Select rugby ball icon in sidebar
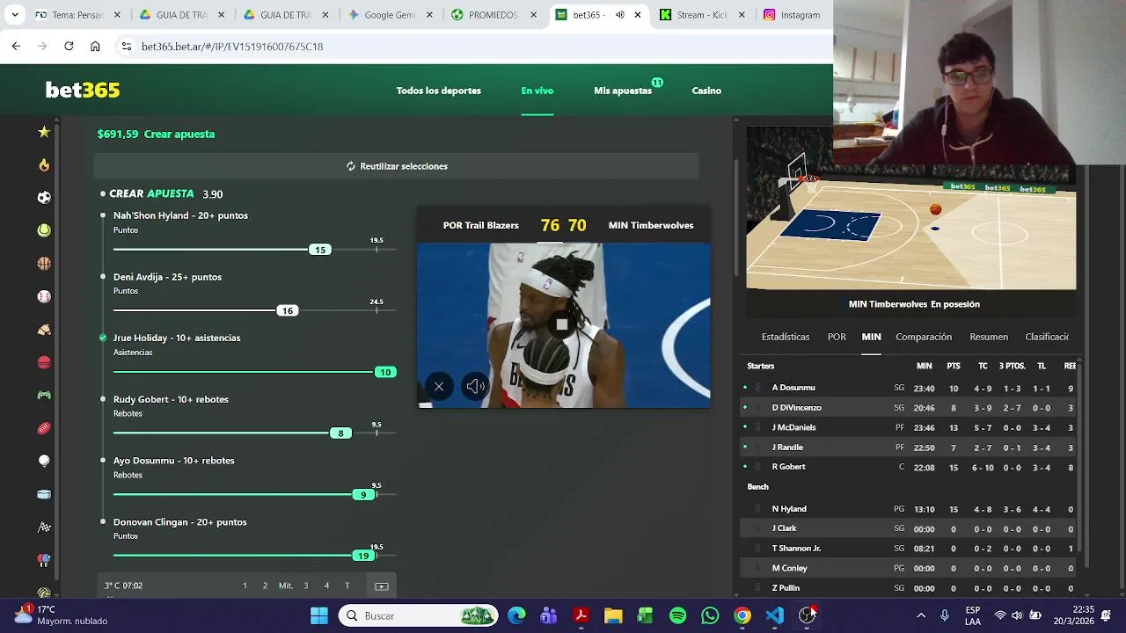This screenshot has height=633, width=1126. tap(44, 428)
